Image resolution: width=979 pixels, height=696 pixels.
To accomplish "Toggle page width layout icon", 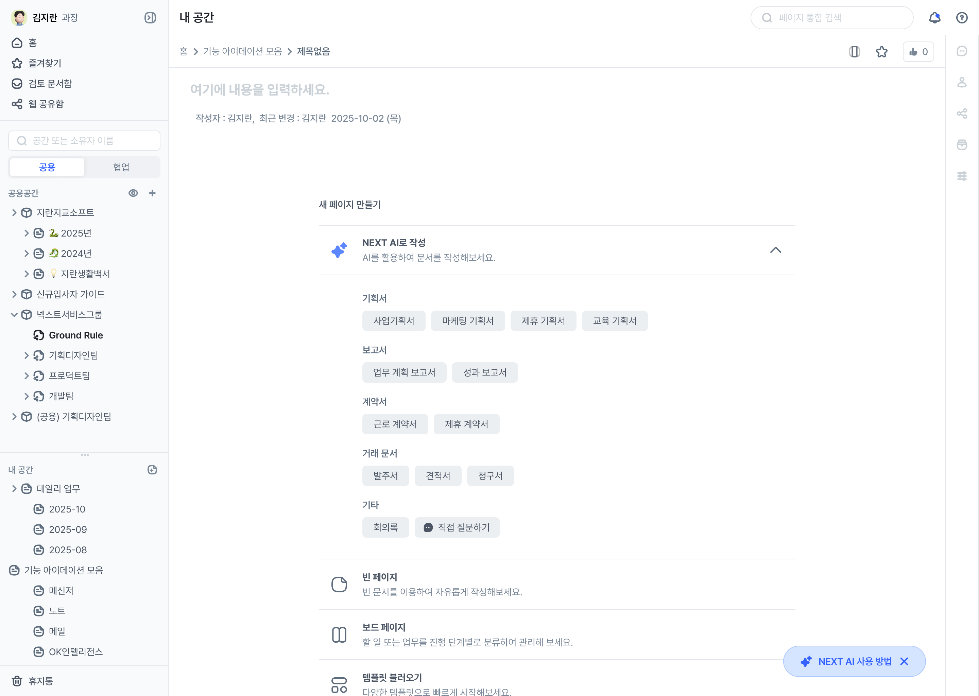I will (854, 52).
